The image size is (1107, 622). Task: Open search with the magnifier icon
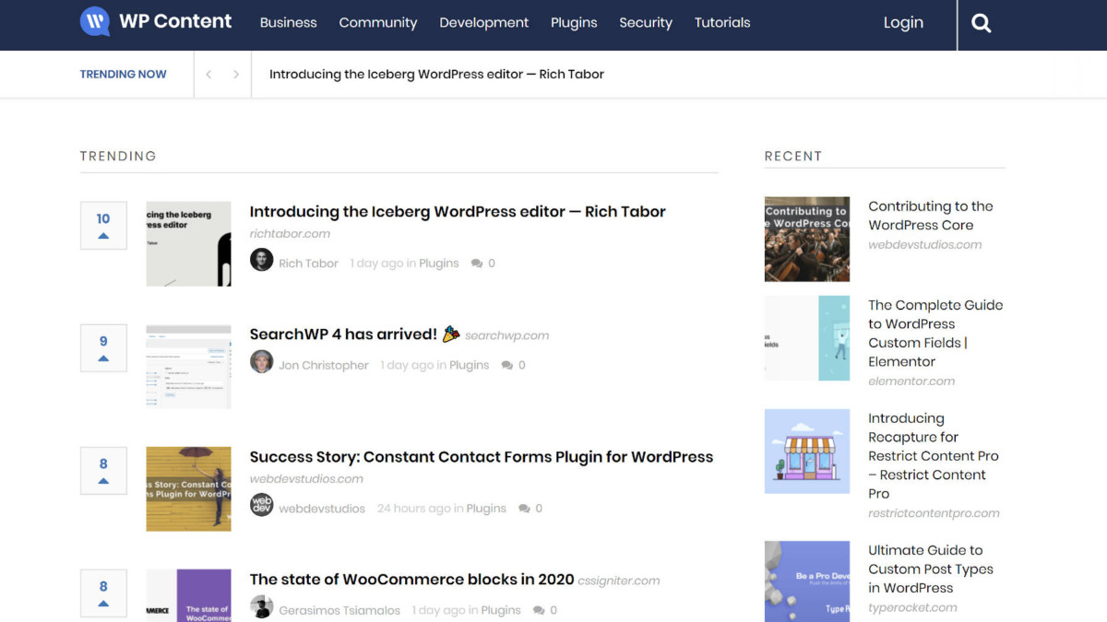pyautogui.click(x=982, y=24)
